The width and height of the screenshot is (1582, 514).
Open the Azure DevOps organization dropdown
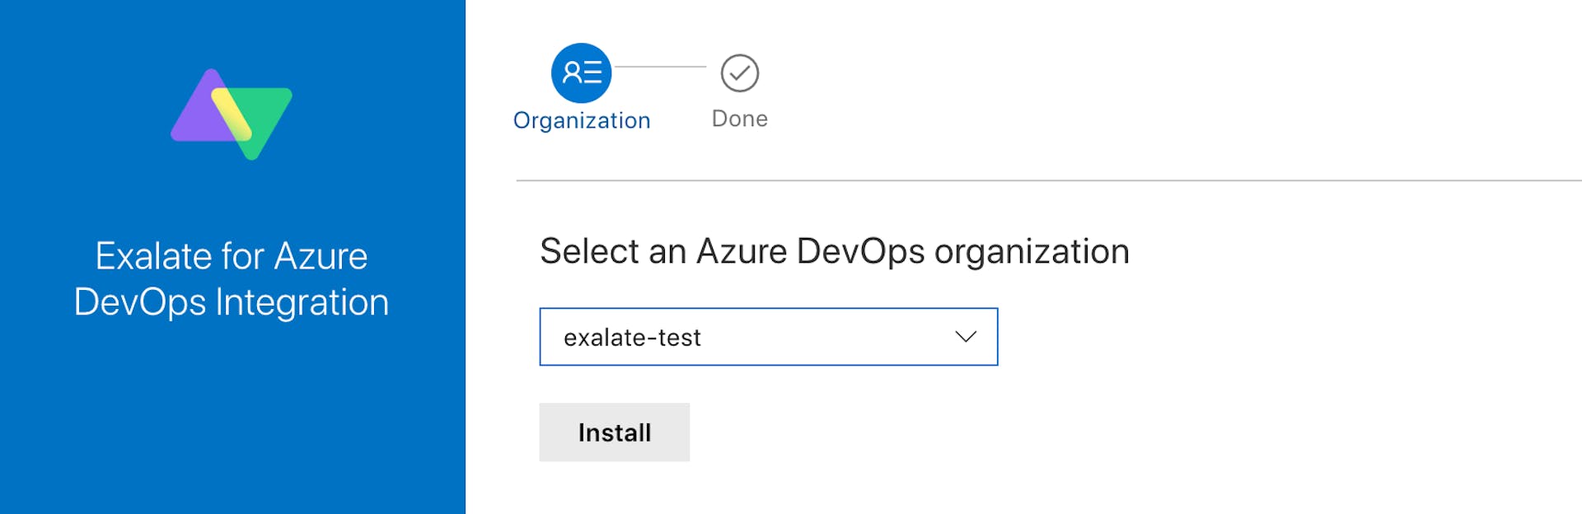(x=768, y=336)
